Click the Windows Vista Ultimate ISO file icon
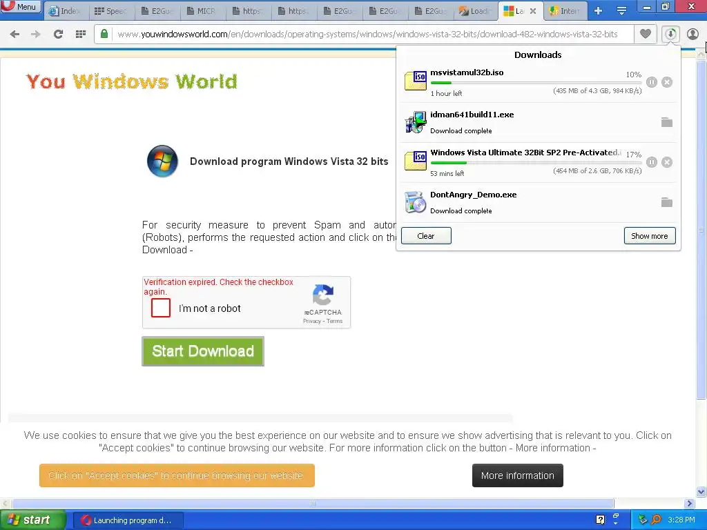Image resolution: width=707 pixels, height=530 pixels. point(415,161)
